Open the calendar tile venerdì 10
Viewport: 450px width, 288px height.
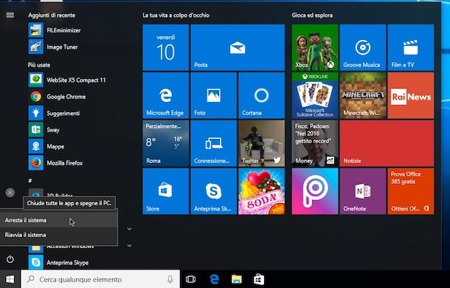(x=165, y=47)
